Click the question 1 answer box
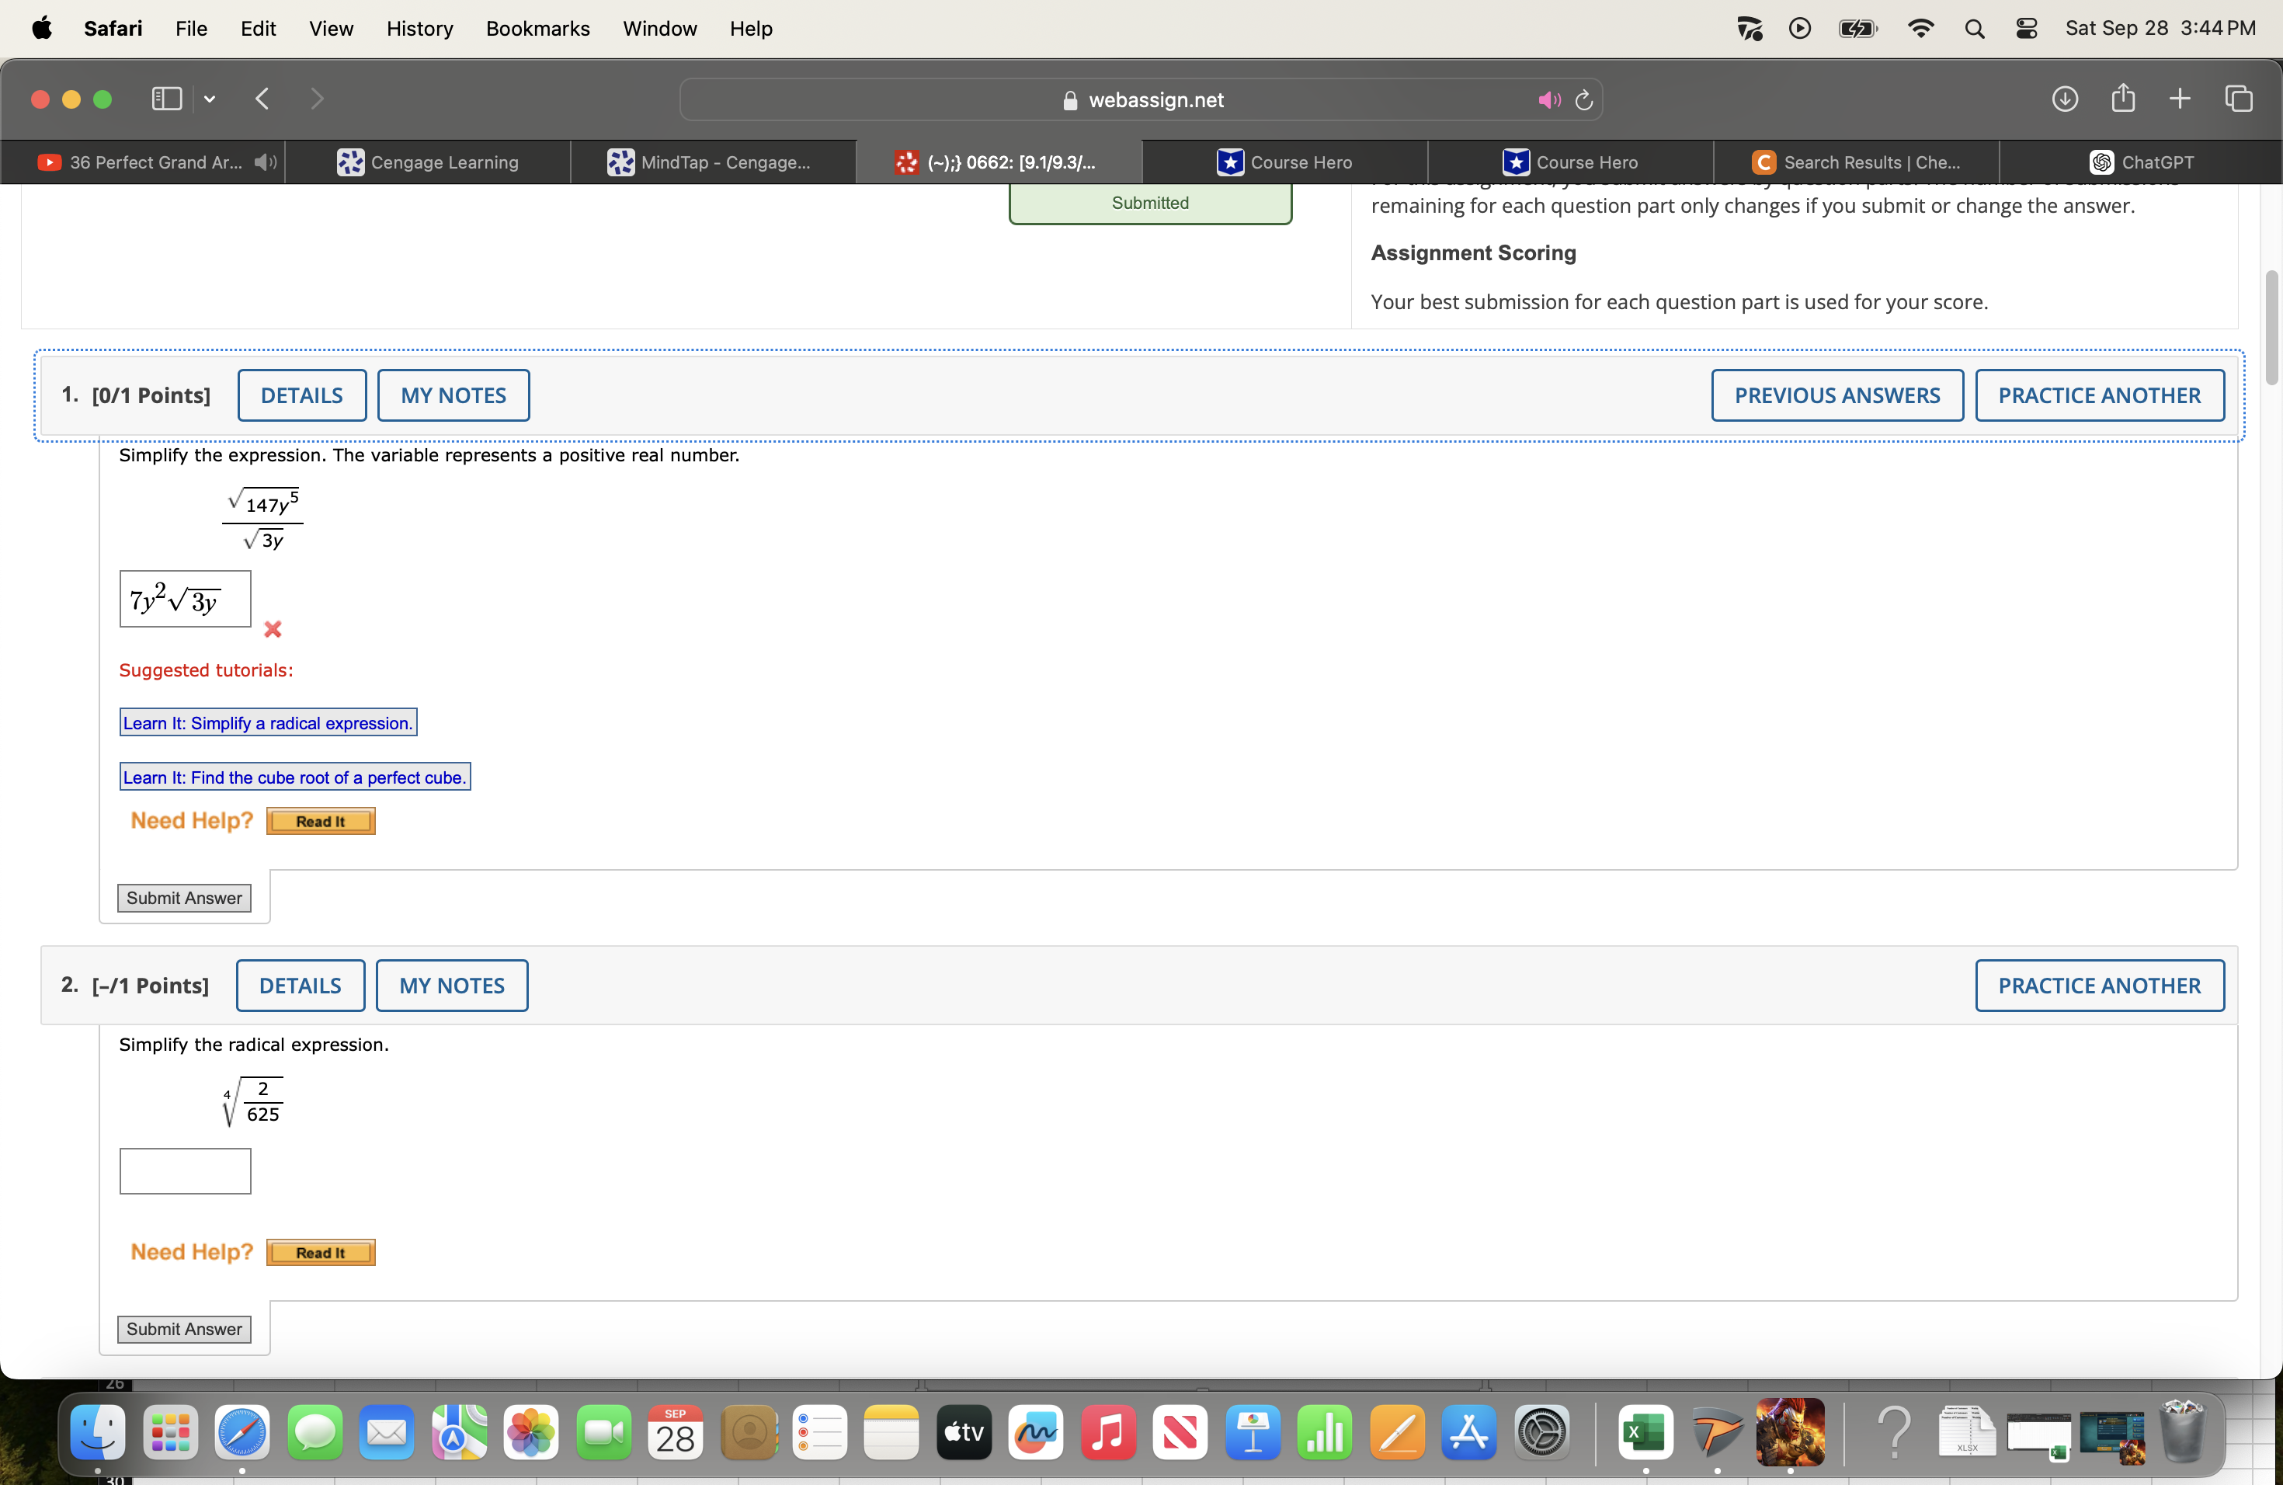This screenshot has width=2283, height=1485. (185, 600)
